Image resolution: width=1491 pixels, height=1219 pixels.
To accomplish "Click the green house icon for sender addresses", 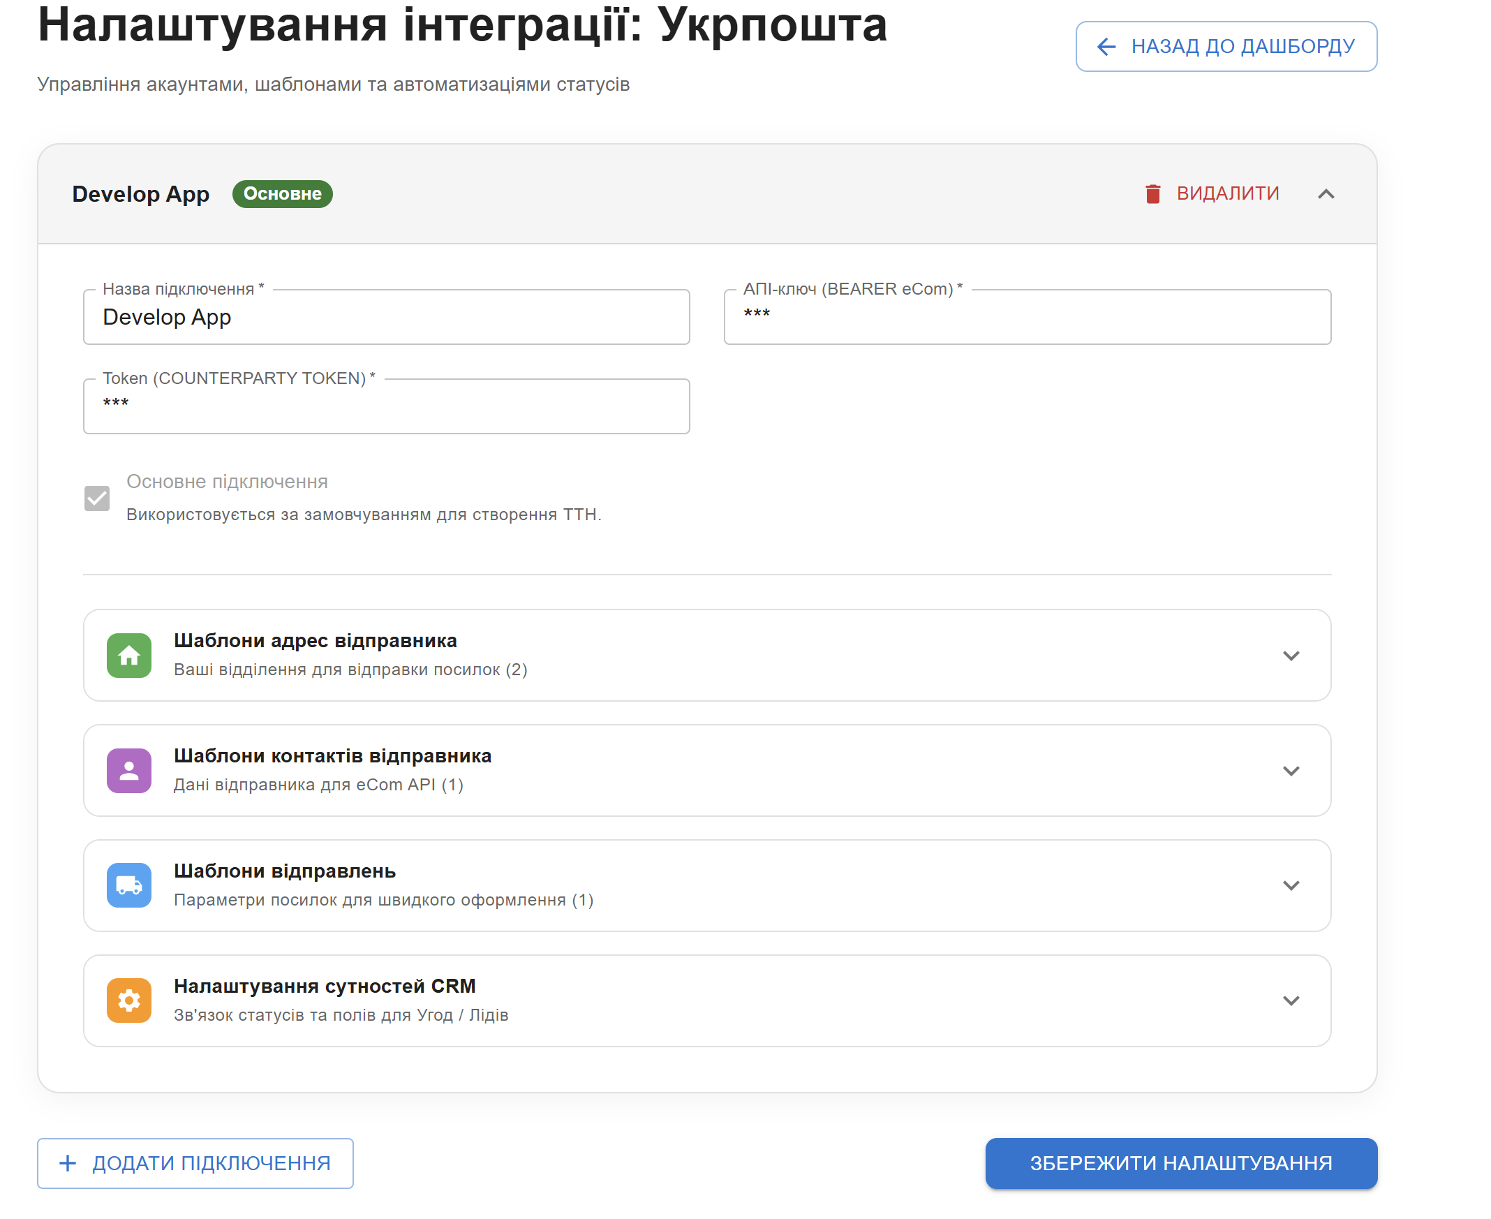I will [129, 656].
